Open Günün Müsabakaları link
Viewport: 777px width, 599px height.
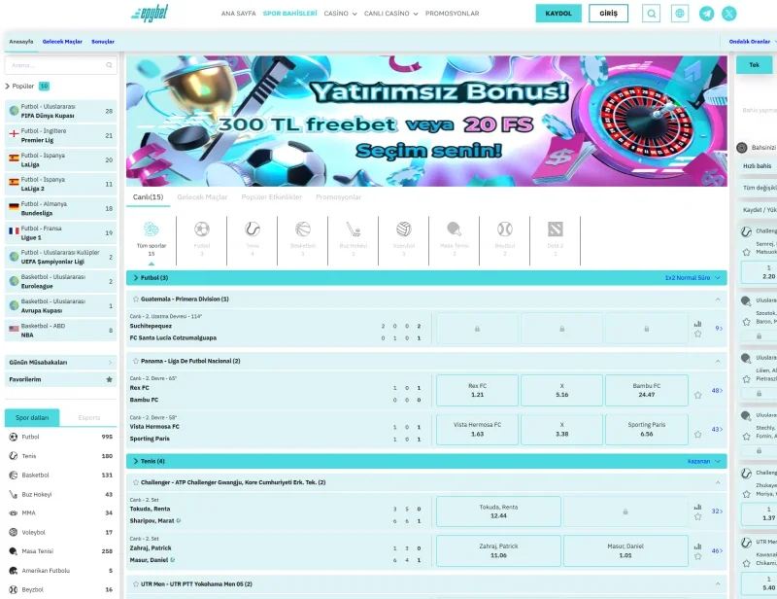[60, 363]
